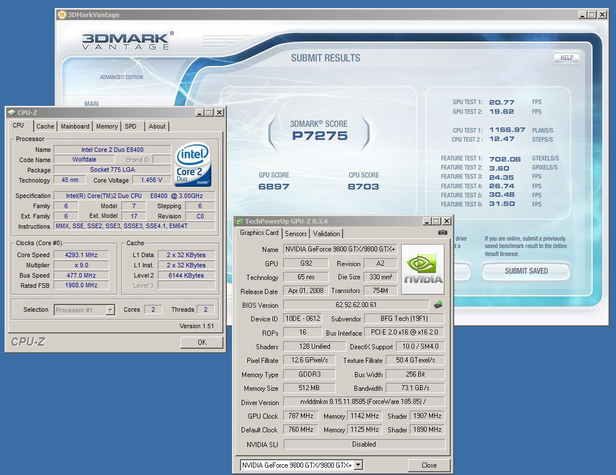Click the GPU SCORE value 6897

pyautogui.click(x=274, y=187)
